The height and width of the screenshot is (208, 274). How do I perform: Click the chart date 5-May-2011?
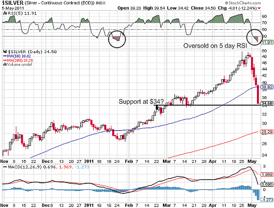coord(13,8)
